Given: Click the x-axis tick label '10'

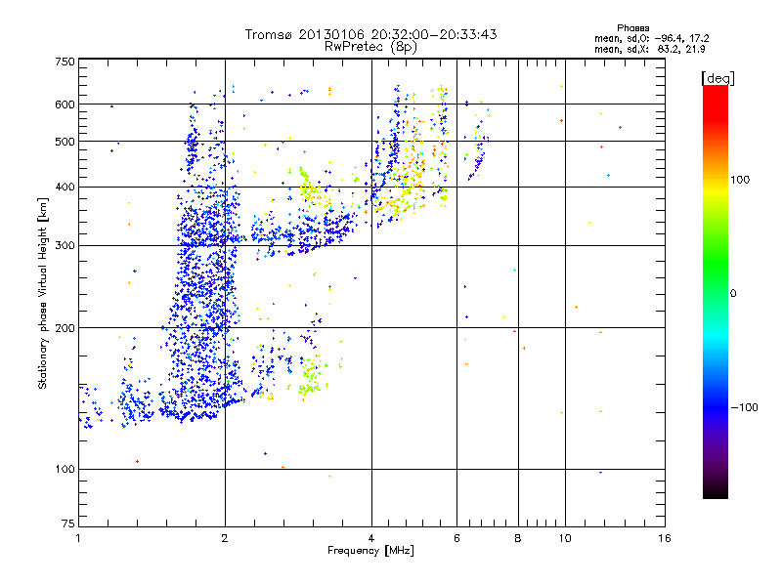Looking at the screenshot, I should point(565,538).
